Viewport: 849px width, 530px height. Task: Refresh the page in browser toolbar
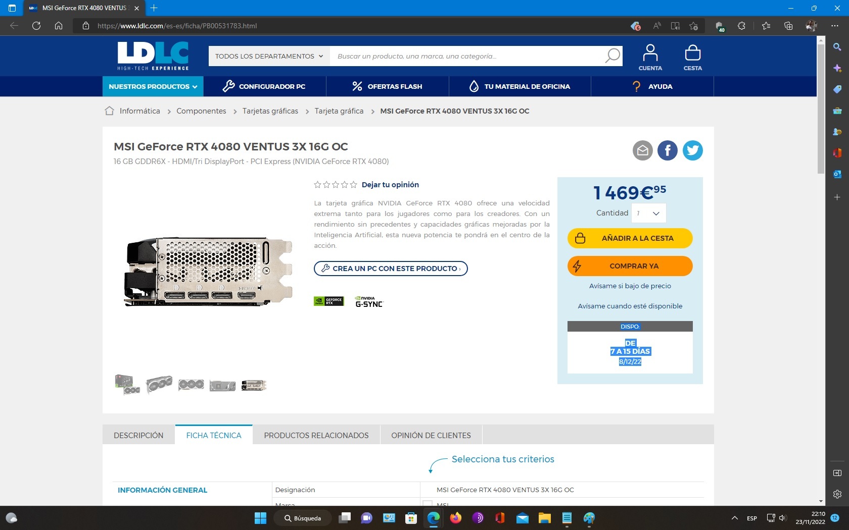[36, 26]
